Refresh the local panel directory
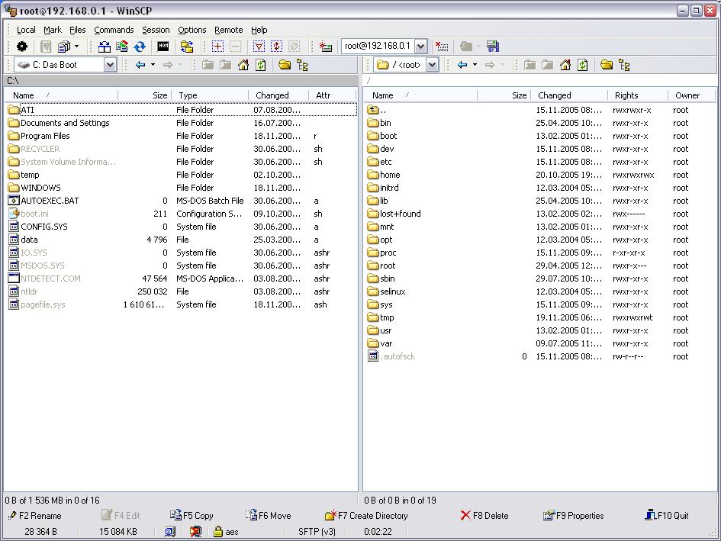This screenshot has height=541, width=721. pos(261,65)
